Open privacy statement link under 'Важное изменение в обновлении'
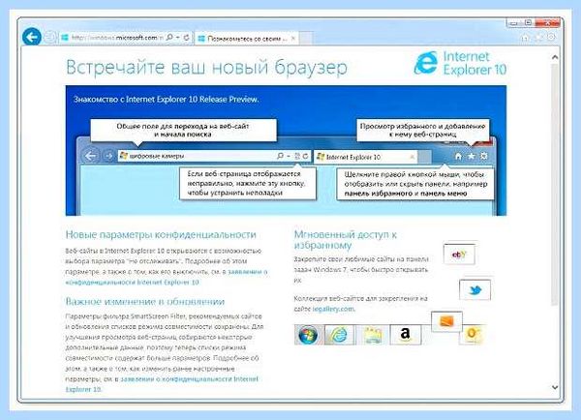The height and width of the screenshot is (420, 581). [162, 384]
